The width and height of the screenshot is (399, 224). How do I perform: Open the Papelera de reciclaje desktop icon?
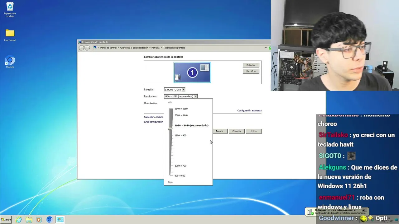coord(10,10)
